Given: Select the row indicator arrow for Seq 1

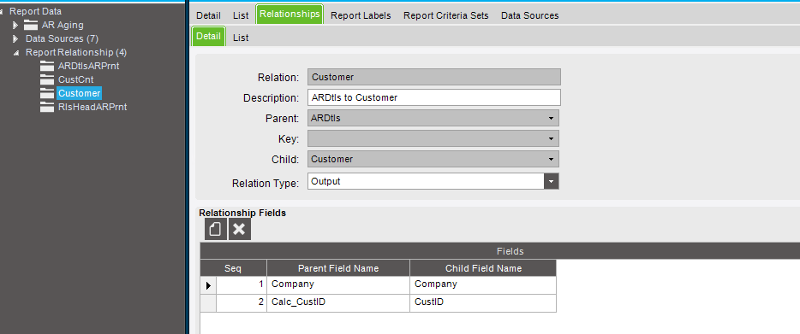Looking at the screenshot, I should [208, 285].
